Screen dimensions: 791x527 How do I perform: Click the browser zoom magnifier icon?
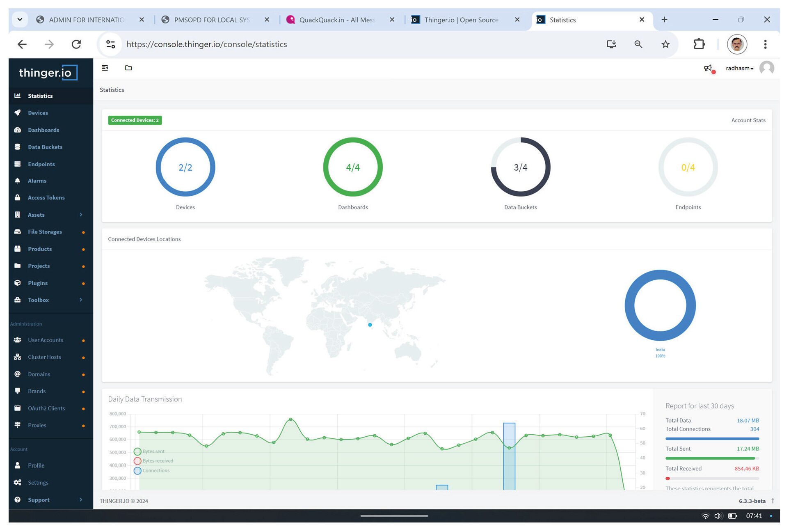click(639, 44)
